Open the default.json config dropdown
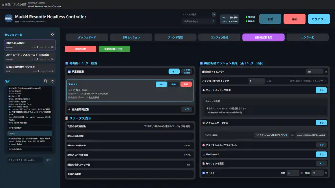Screen dimensions: 335x188 [199, 21]
